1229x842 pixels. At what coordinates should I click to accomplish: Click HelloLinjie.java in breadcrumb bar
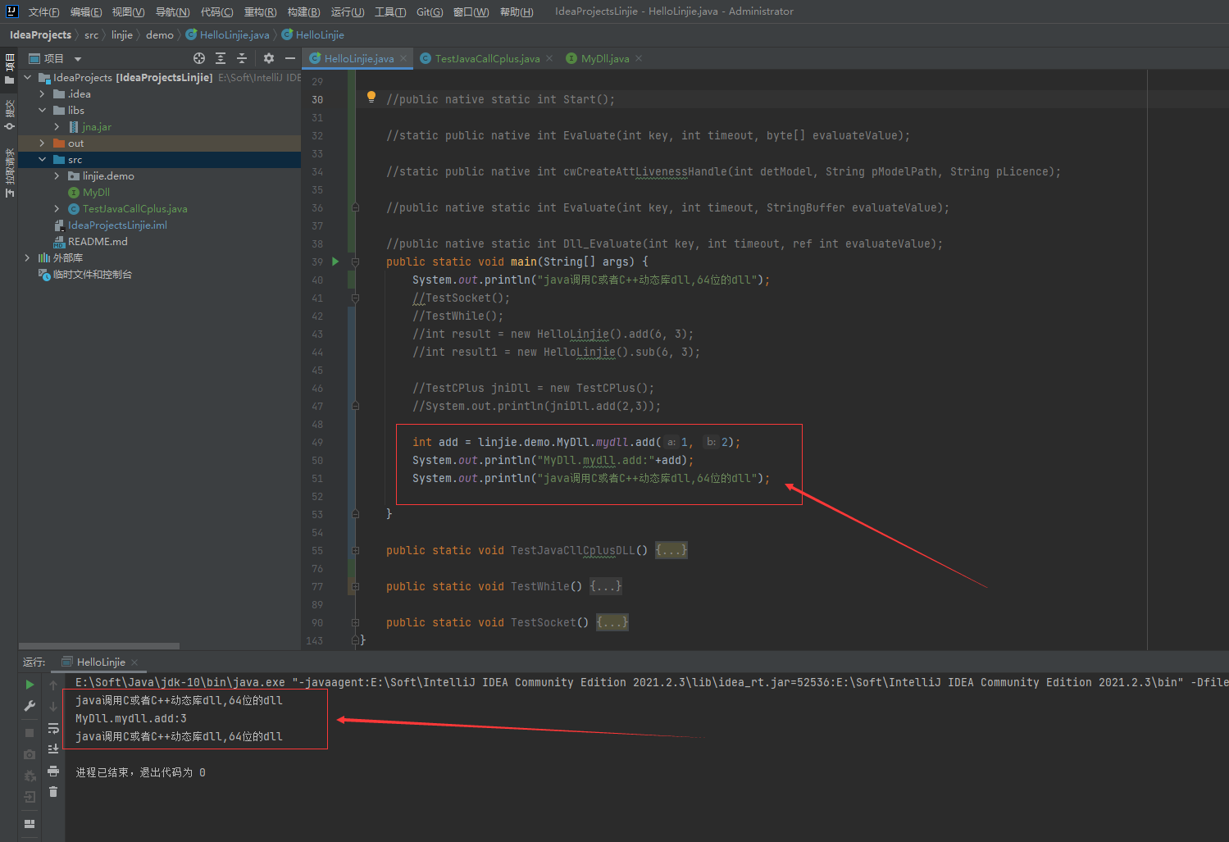[234, 35]
